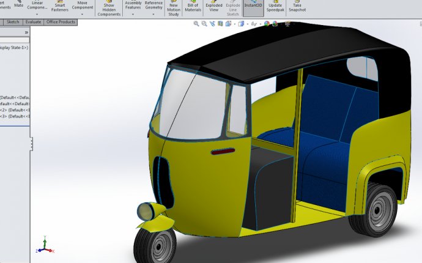Select the Zoom to Area icon
The image size is (422, 263).
pyautogui.click(x=204, y=24)
